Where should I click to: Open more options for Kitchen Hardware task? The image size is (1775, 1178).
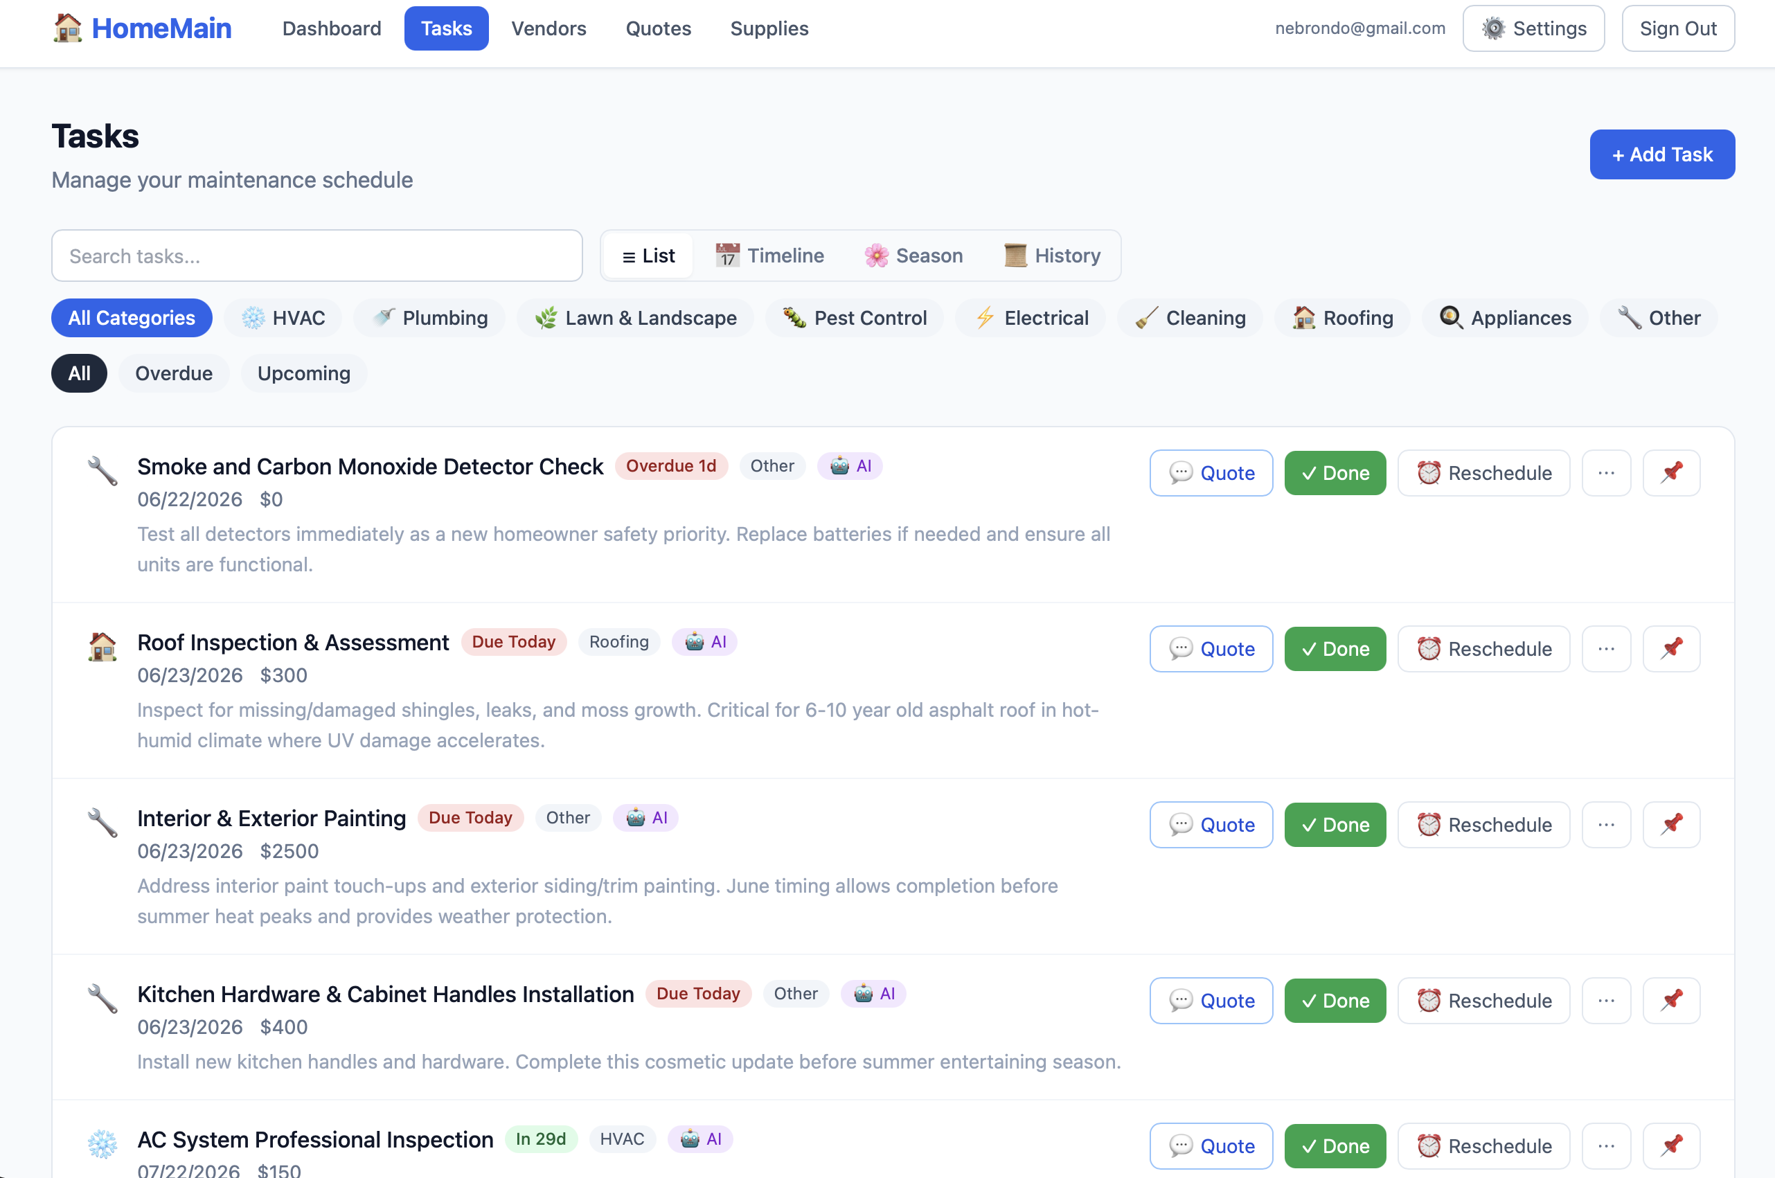tap(1606, 1000)
